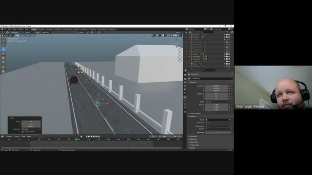Image resolution: width=312 pixels, height=175 pixels.
Task: Toggle auto keying record button
Action: [81, 137]
